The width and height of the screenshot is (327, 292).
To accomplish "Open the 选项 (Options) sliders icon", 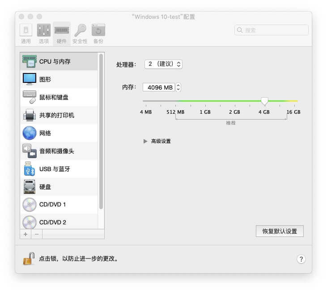I will (x=44, y=30).
